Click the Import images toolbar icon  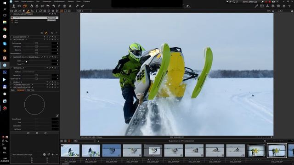click(x=14, y=6)
